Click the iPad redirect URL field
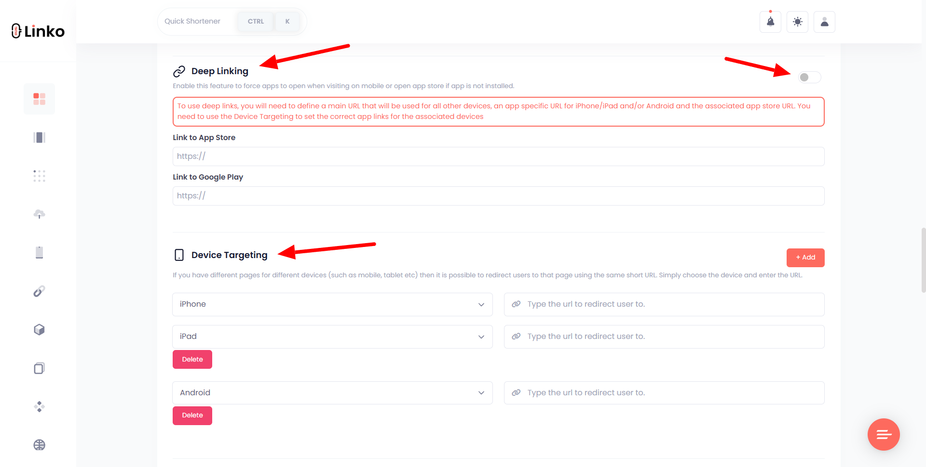 click(664, 337)
